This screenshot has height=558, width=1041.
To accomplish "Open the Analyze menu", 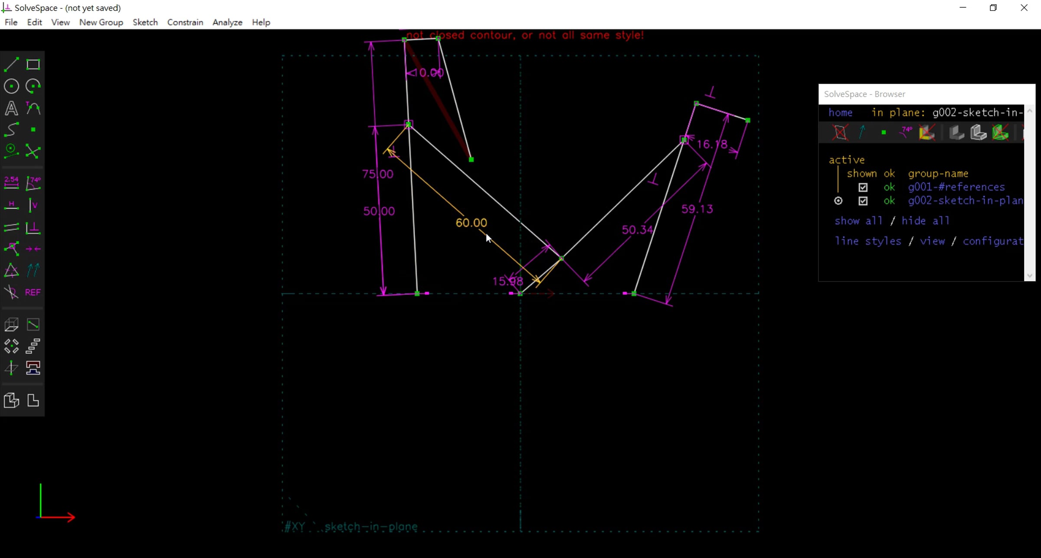I will 227,22.
